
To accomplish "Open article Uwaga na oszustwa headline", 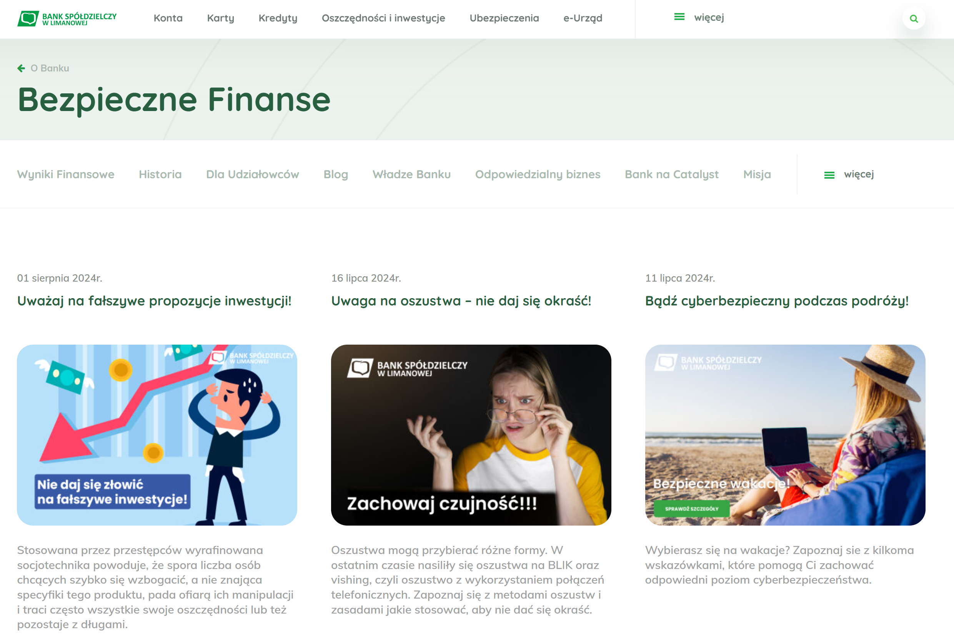I will (x=461, y=301).
